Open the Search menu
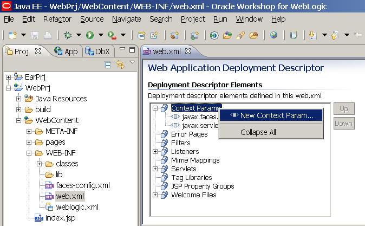Viewport: 365px width, 226px height. click(161, 19)
